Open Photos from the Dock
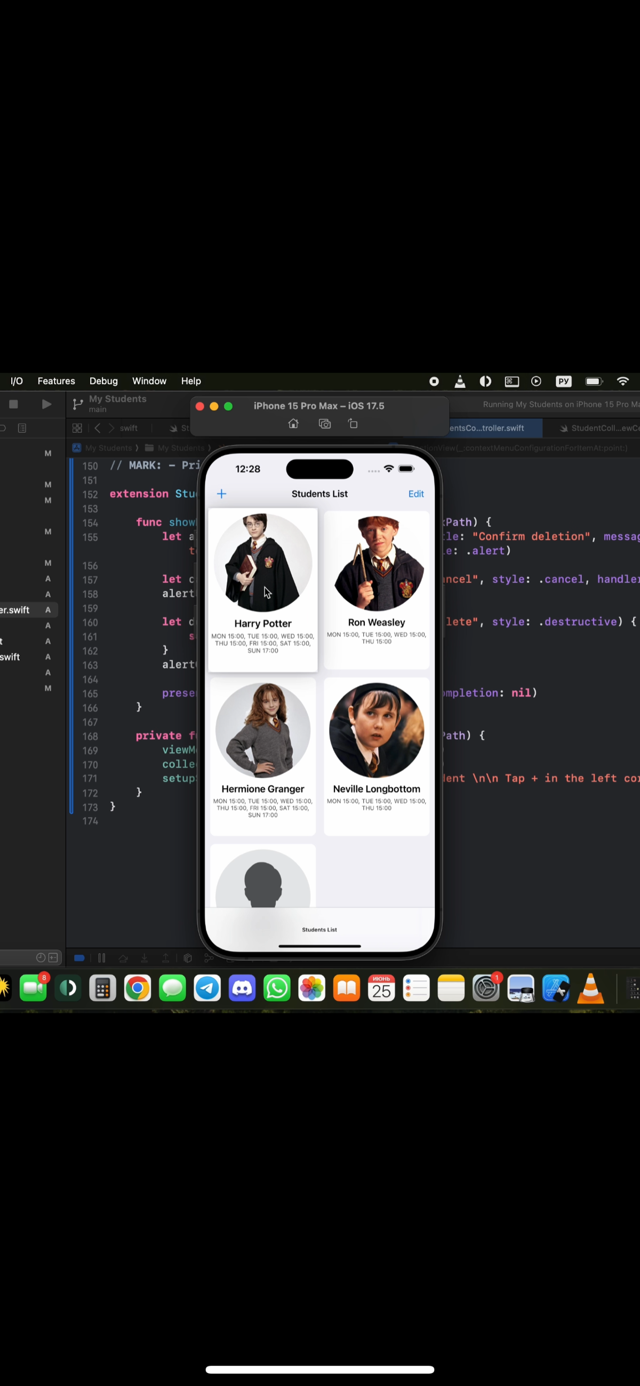 (x=312, y=987)
